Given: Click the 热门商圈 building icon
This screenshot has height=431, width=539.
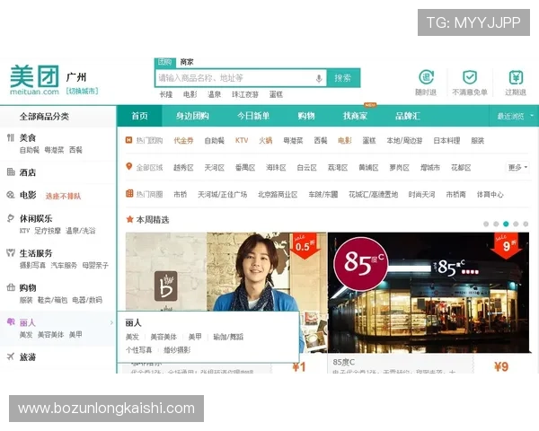Looking at the screenshot, I should click(x=129, y=193).
